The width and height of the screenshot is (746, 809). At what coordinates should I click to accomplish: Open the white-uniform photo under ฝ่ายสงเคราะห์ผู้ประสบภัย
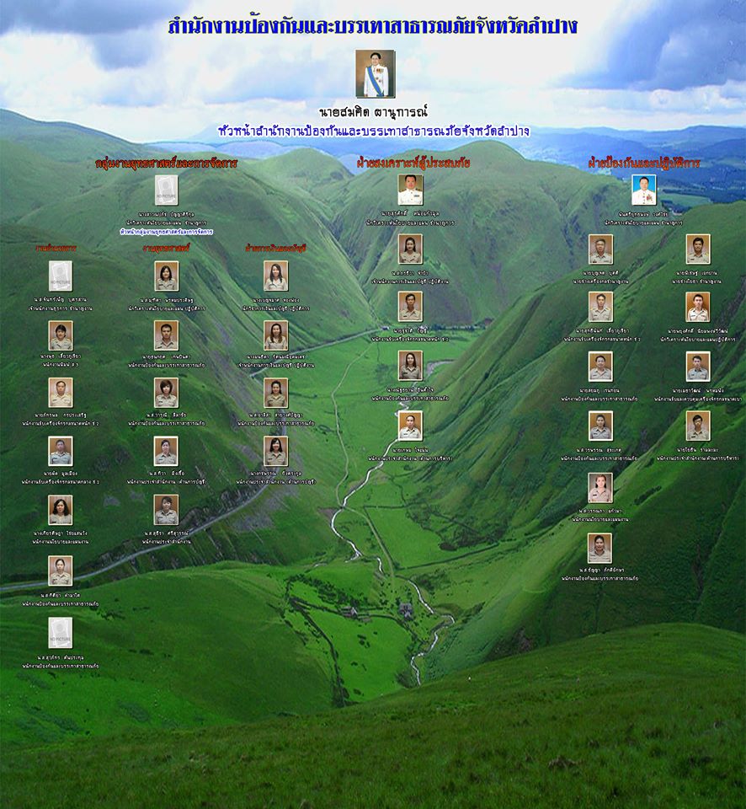pos(410,190)
